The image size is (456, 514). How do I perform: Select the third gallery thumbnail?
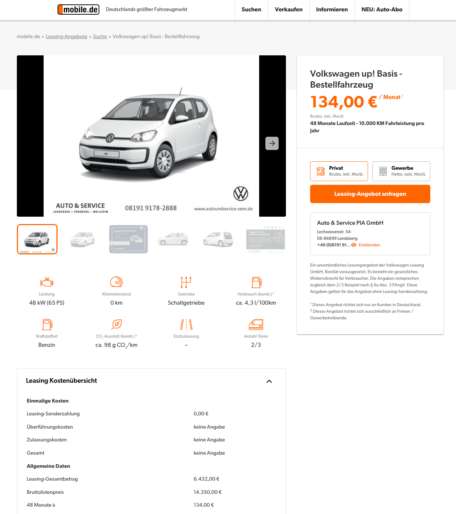point(128,239)
